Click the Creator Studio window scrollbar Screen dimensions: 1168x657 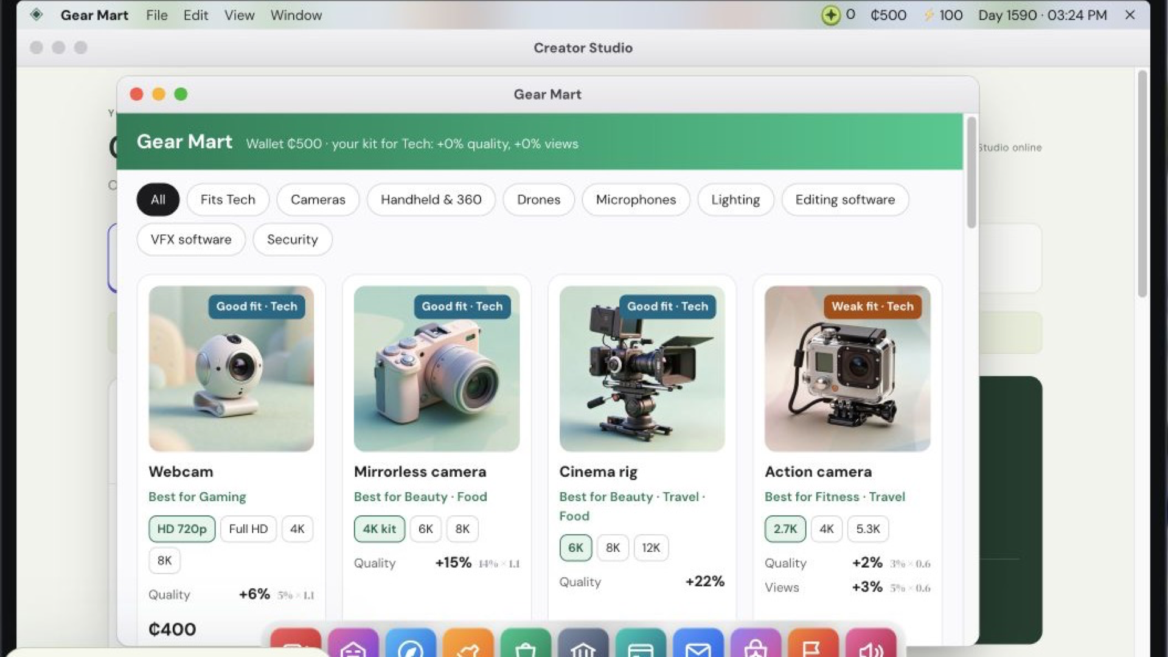[x=1142, y=184]
